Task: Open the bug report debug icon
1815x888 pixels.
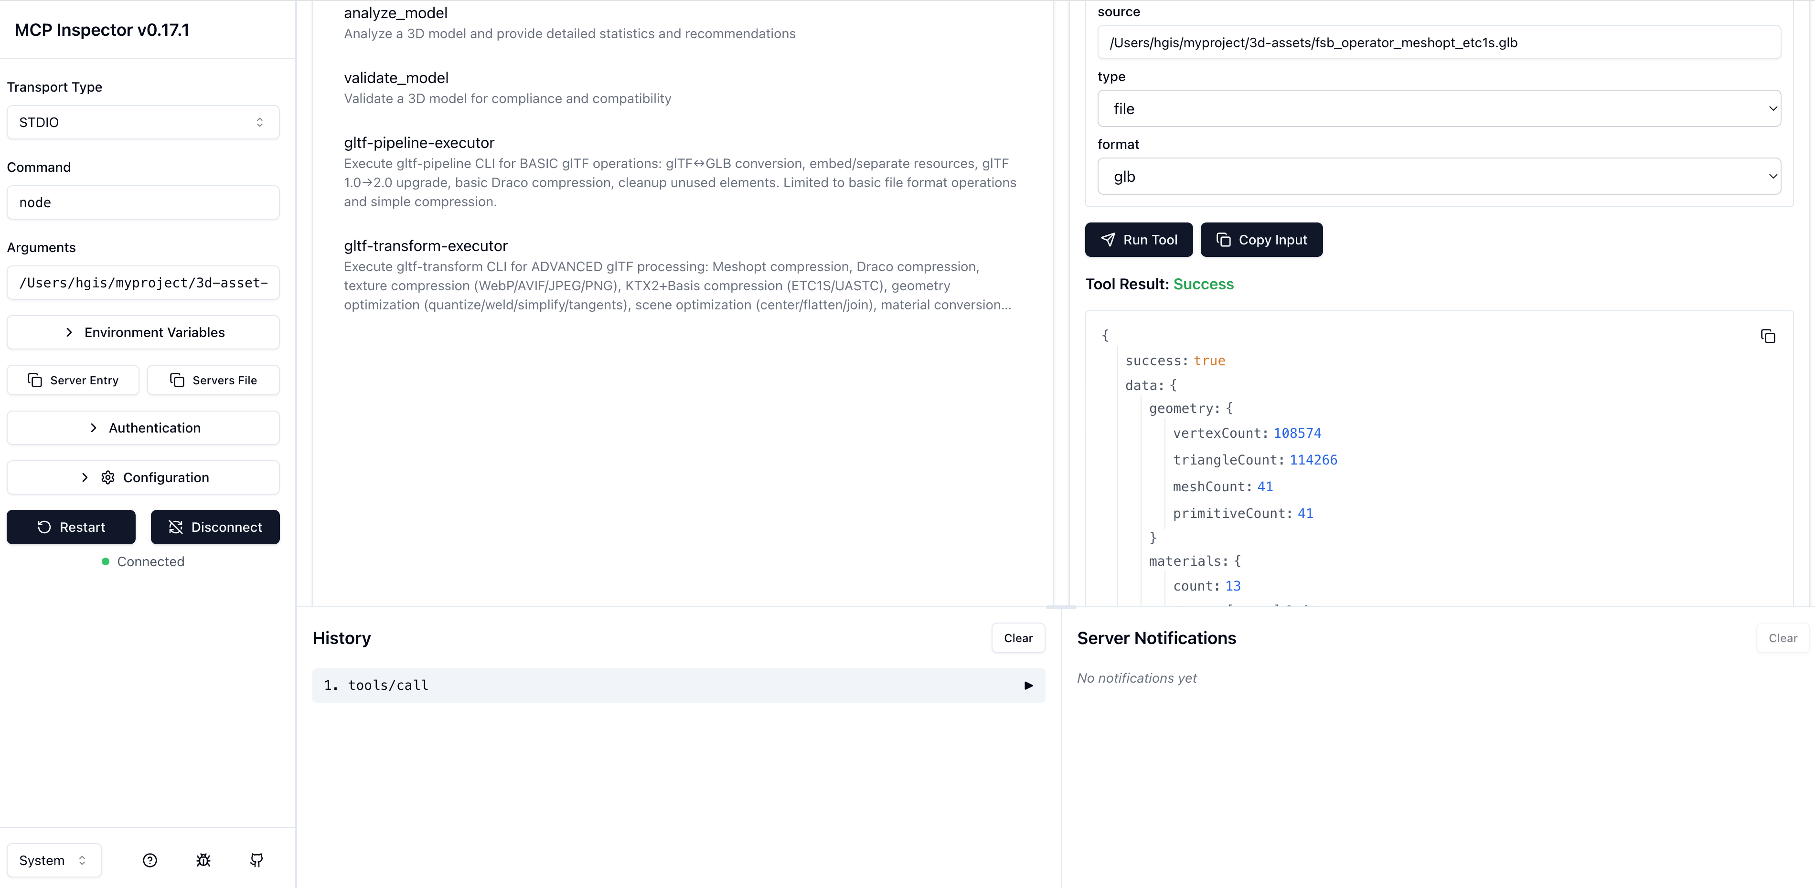Action: pyautogui.click(x=203, y=860)
